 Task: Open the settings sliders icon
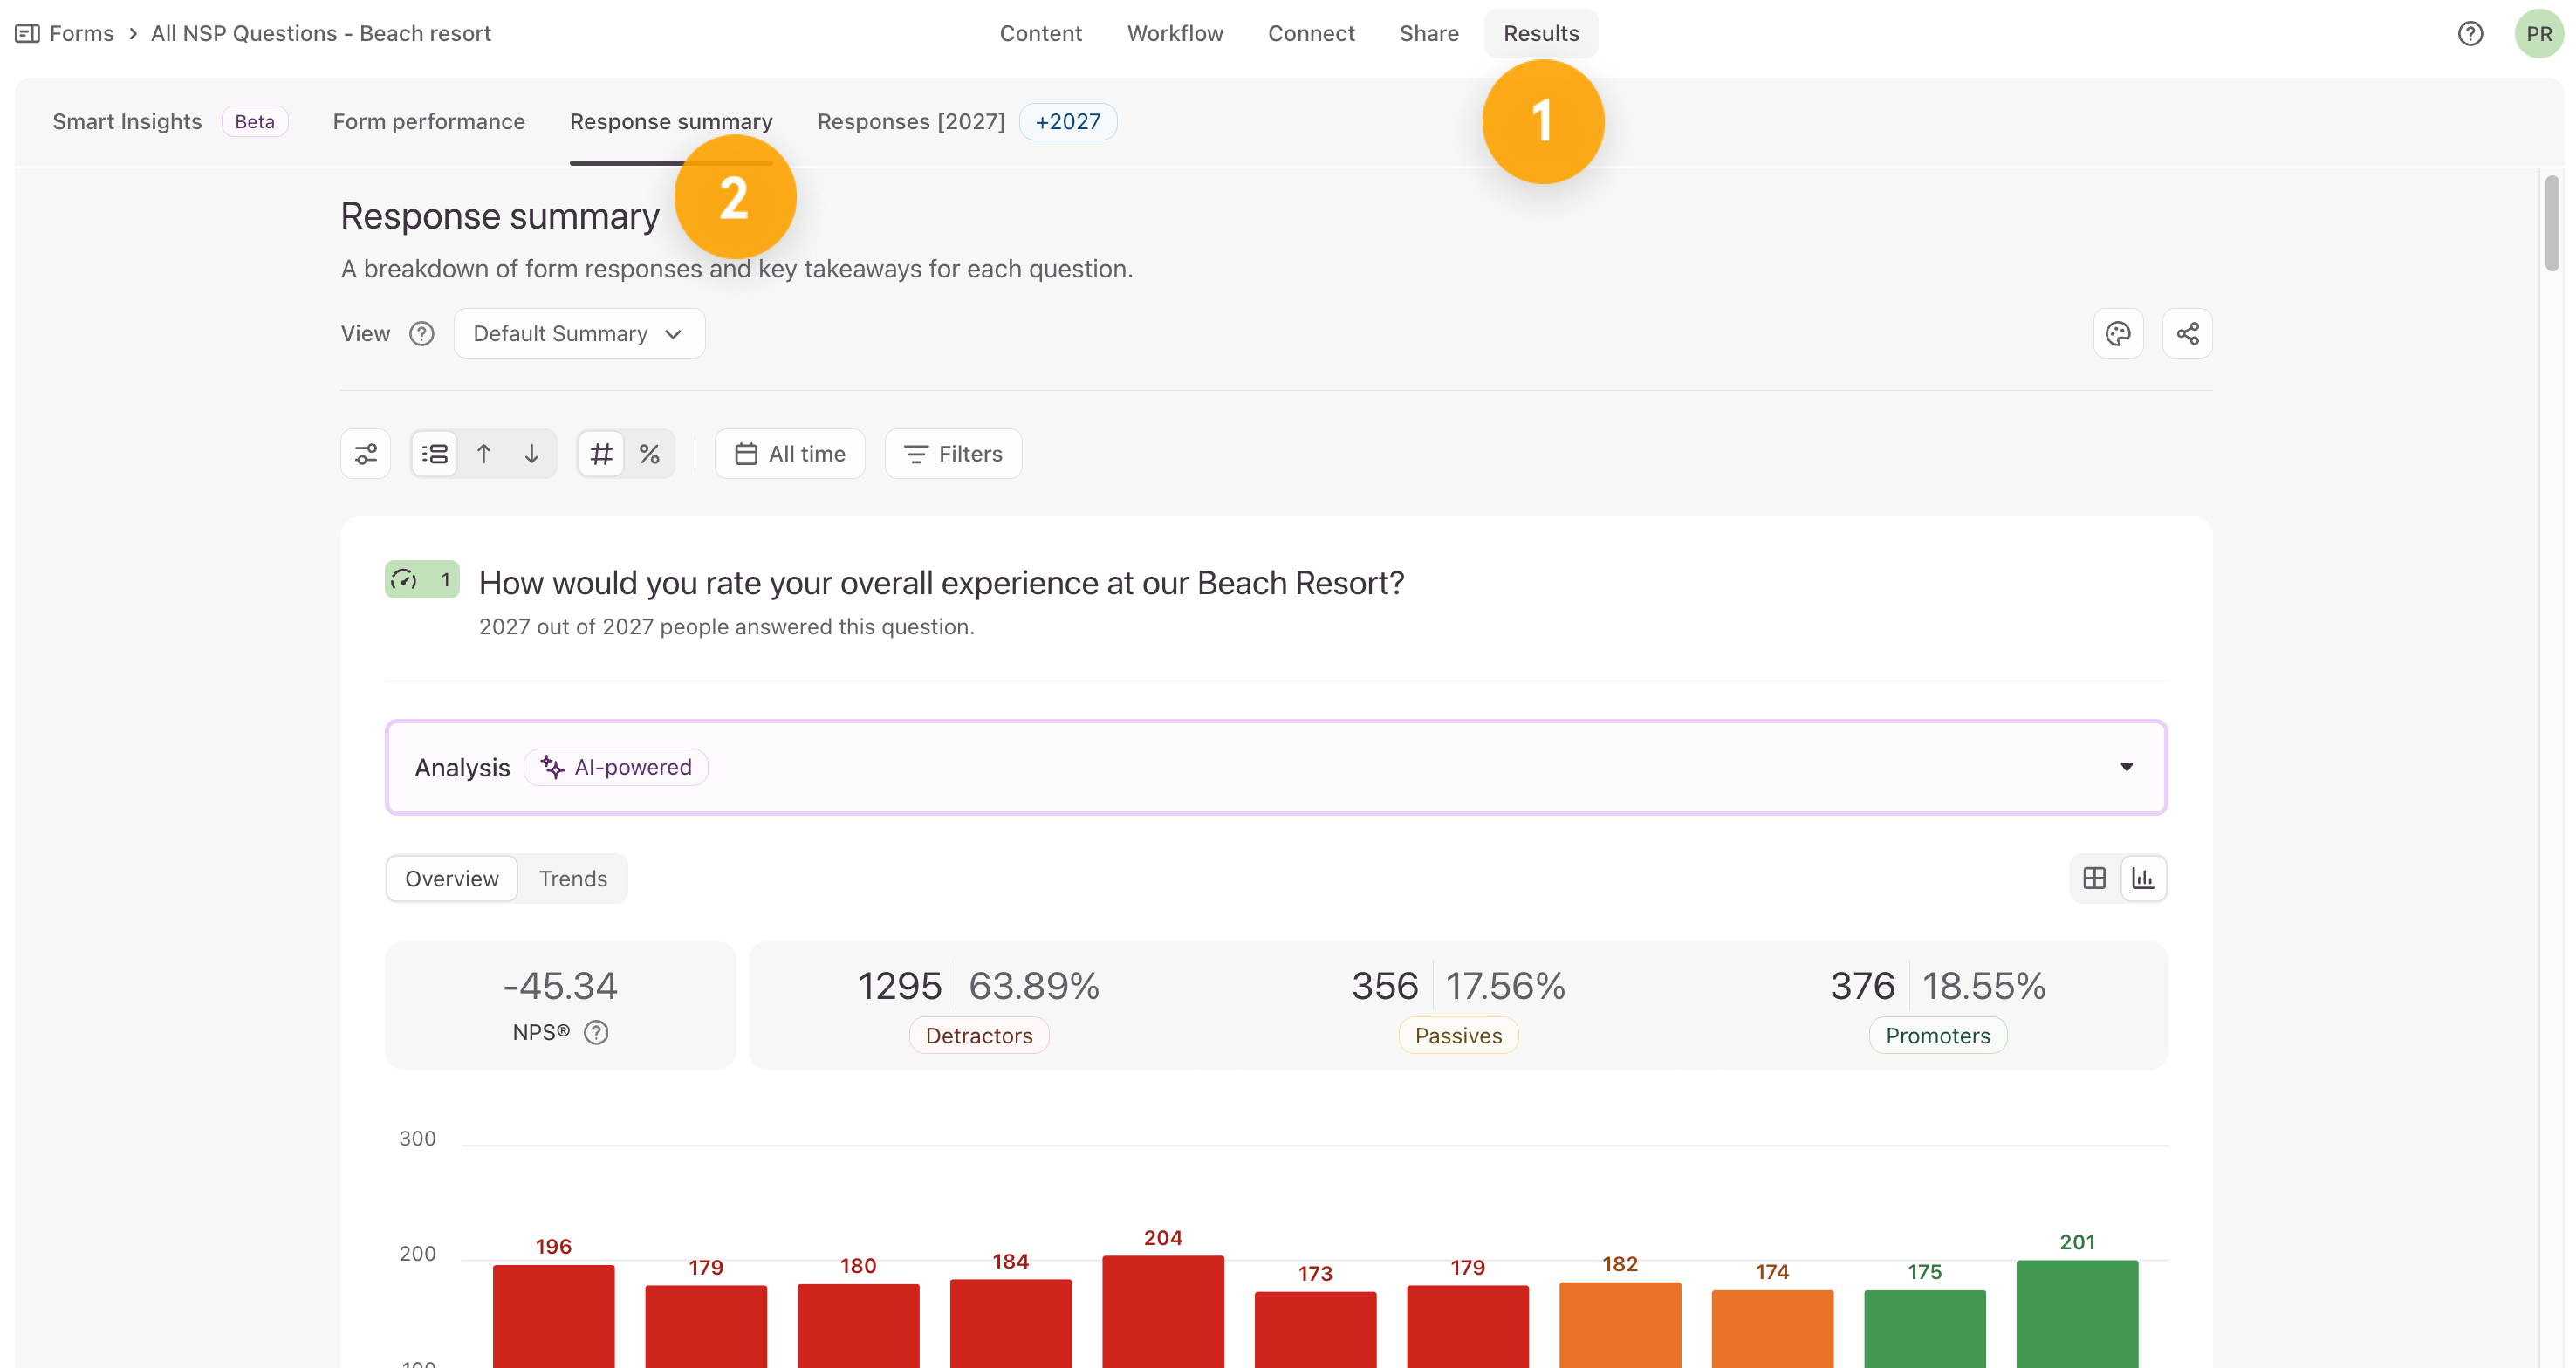(x=366, y=454)
